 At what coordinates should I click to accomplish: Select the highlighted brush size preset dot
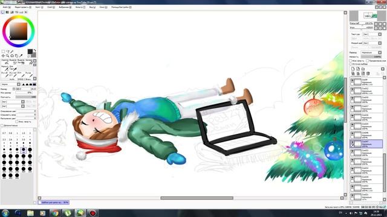pyautogui.click(x=23, y=150)
